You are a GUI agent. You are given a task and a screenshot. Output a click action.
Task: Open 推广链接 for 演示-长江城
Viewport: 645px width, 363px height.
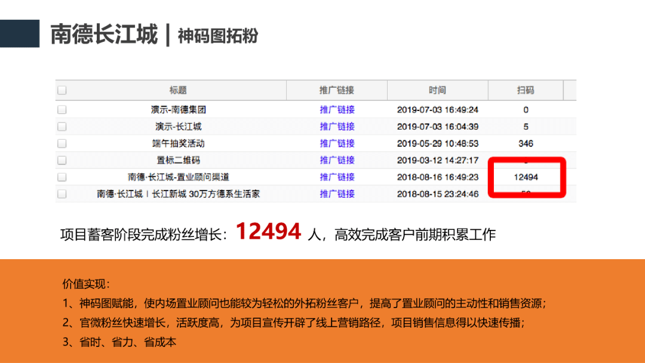(337, 127)
